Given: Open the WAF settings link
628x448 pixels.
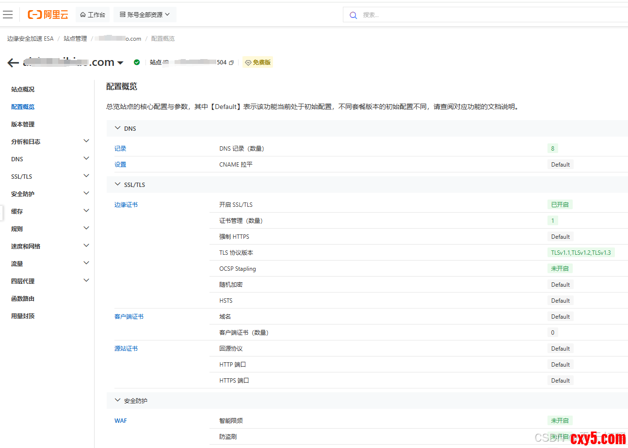Looking at the screenshot, I should pos(121,421).
